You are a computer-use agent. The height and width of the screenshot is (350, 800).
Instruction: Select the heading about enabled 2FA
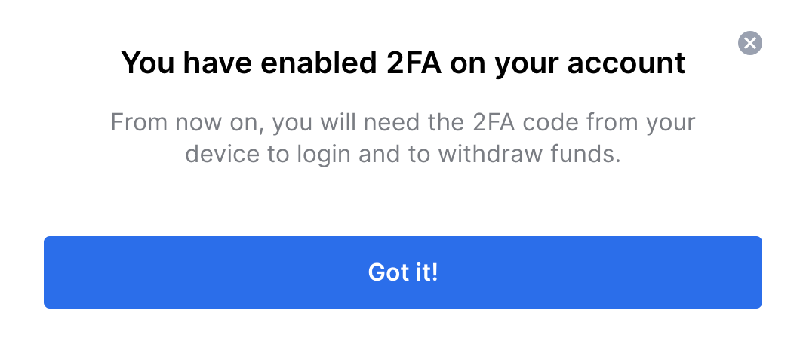point(402,63)
